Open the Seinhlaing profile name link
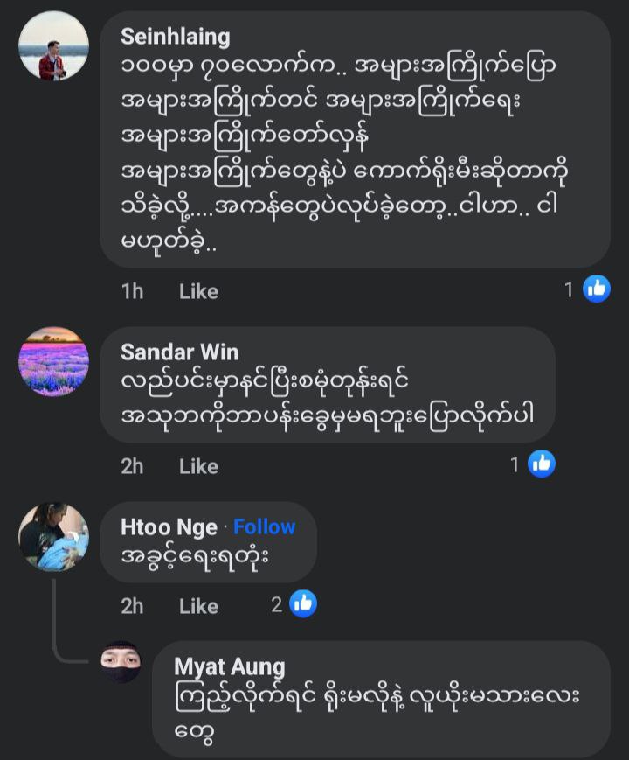Viewport: 629px width, 760px height. [176, 37]
